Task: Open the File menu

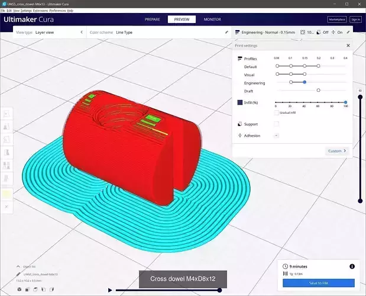Action: coord(3,11)
